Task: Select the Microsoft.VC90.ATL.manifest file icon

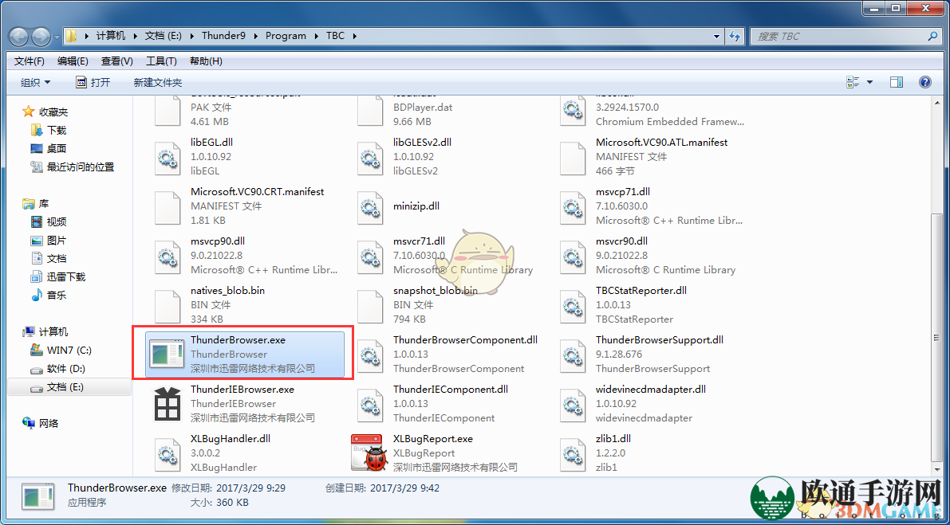Action: pos(572,157)
